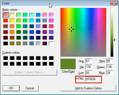Choose the olive basic color swatch
Viewport: 119px width, 95px height.
point(12,43)
